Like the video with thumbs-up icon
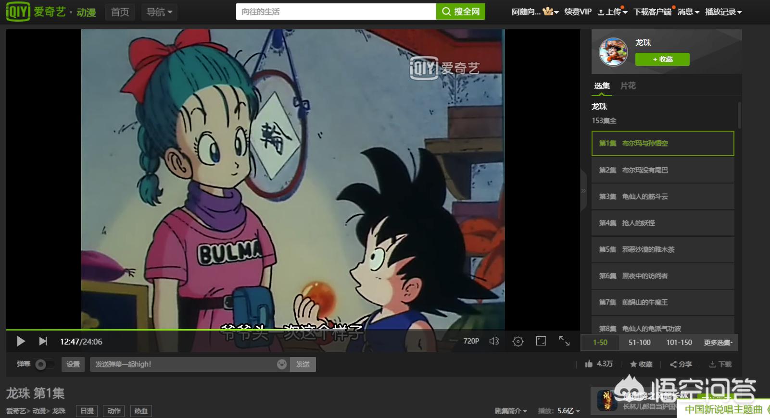This screenshot has height=418, width=770. tap(589, 364)
